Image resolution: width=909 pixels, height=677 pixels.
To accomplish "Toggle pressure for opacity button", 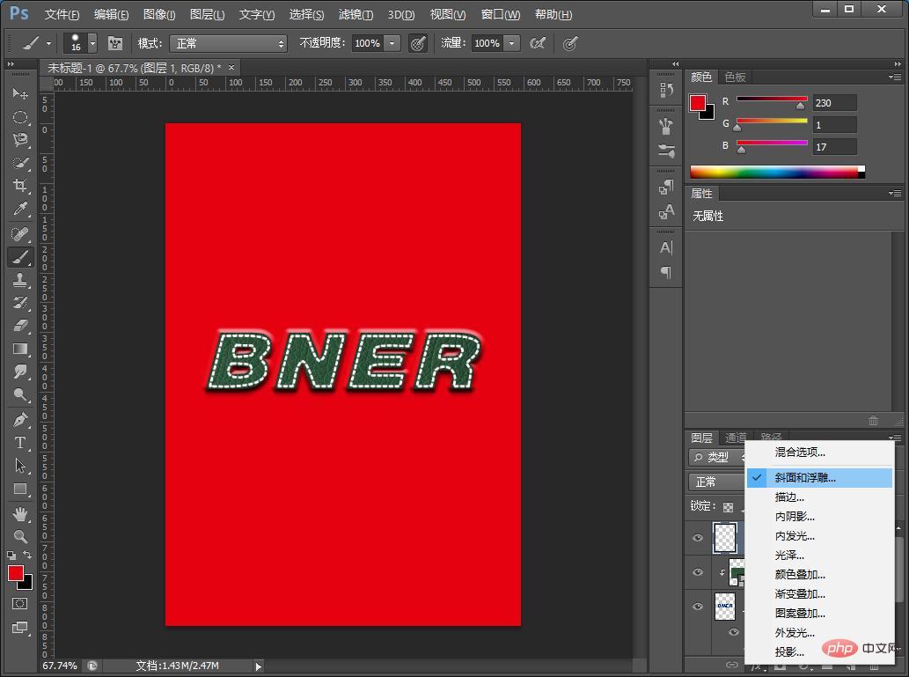I will (418, 43).
